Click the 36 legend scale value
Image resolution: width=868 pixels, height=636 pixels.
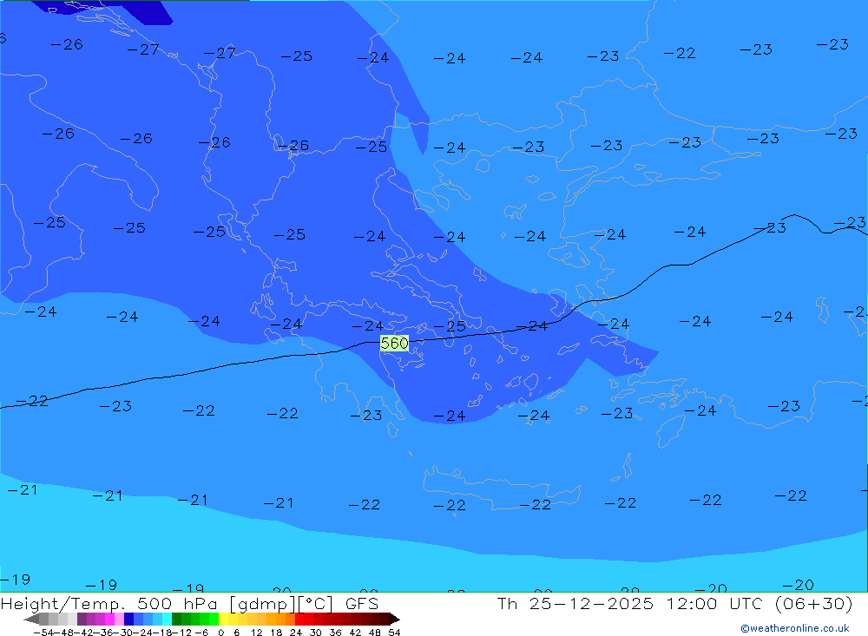pos(335,633)
